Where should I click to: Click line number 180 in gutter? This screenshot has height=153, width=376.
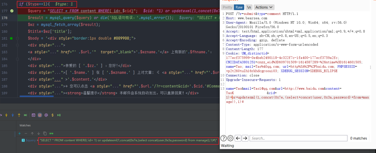click(4, 31)
